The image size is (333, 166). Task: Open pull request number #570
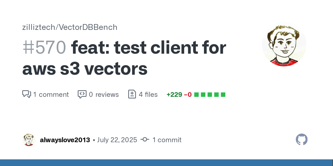point(44,48)
